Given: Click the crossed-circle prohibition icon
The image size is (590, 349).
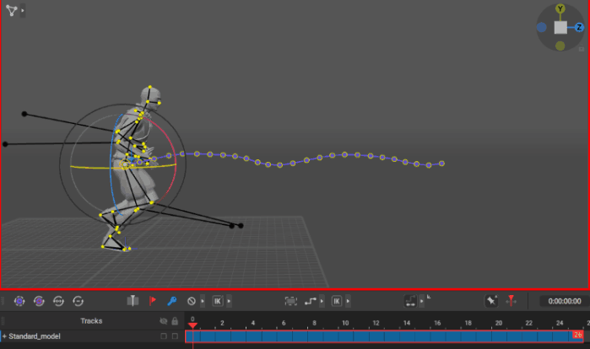Looking at the screenshot, I should (192, 301).
